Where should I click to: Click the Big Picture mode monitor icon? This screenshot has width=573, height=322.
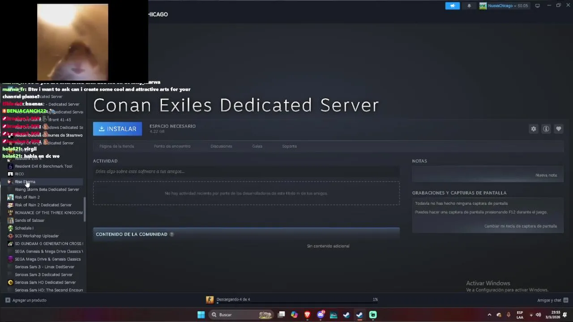538,6
